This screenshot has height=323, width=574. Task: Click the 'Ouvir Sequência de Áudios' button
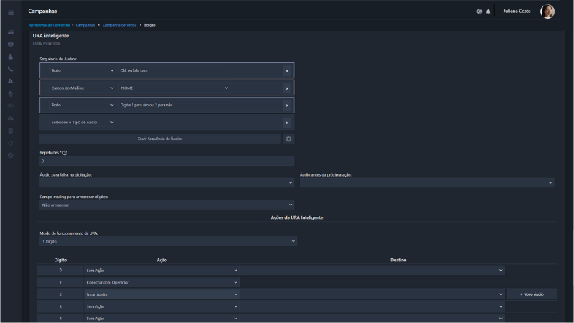160,139
